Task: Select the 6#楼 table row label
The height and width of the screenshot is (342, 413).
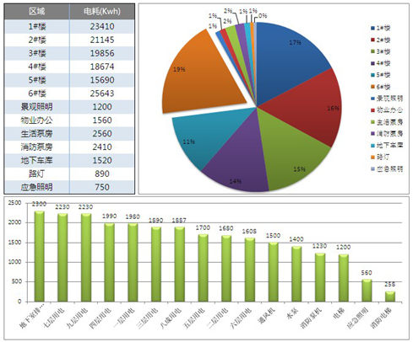Action: [x=37, y=94]
